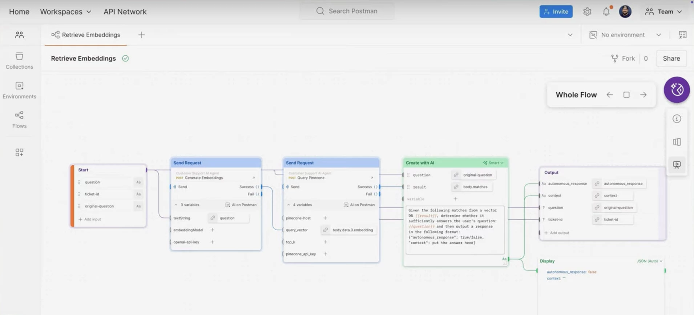
Task: Click AI on Postman in Query Pinecone block
Action: click(x=359, y=205)
